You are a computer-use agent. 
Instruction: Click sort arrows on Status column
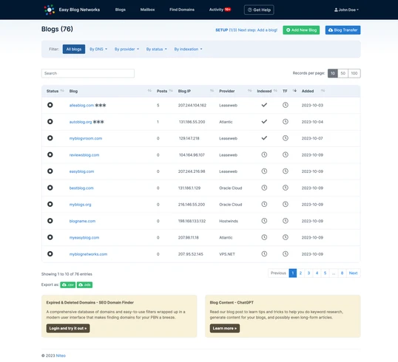[62, 91]
